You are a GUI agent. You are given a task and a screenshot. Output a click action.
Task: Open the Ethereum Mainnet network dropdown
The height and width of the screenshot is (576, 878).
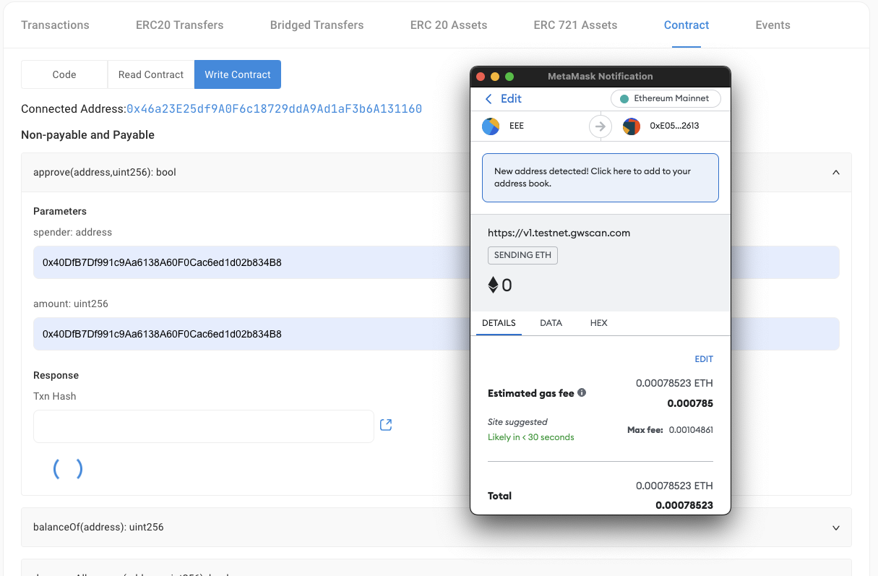tap(666, 98)
